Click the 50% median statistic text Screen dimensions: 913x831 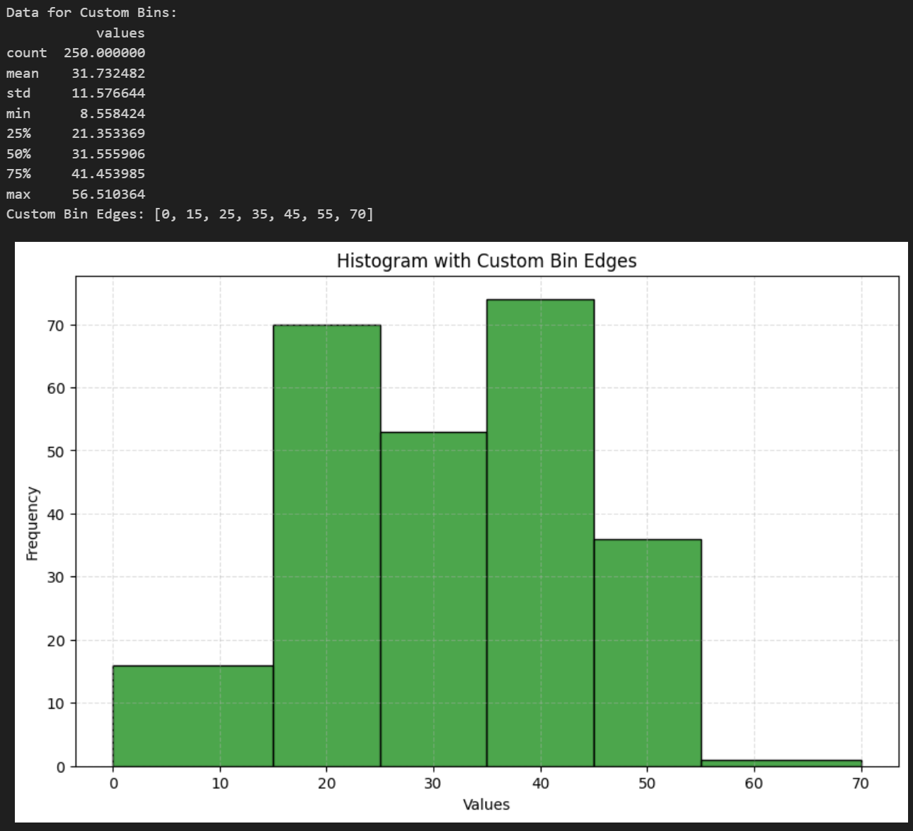click(76, 153)
